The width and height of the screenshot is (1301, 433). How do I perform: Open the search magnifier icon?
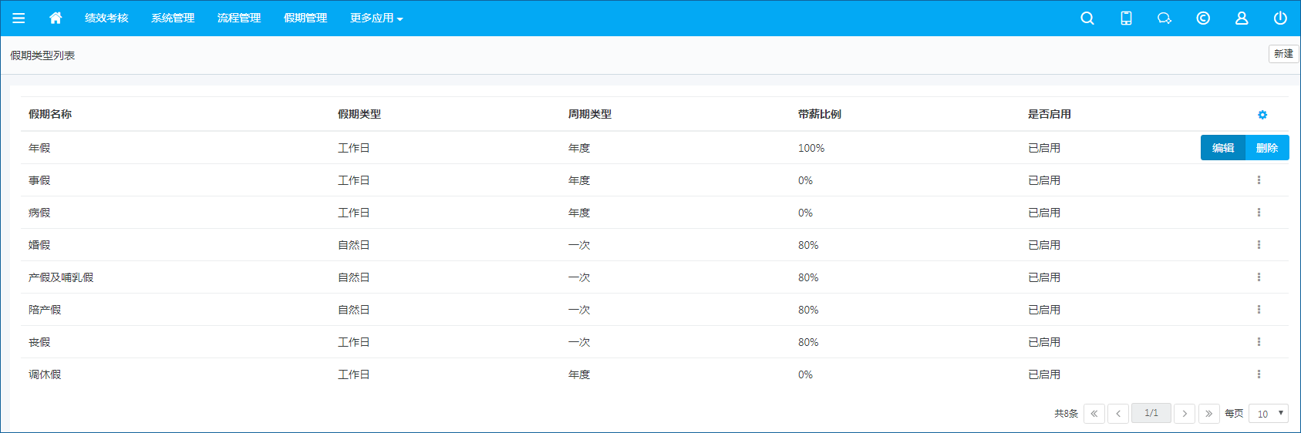pyautogui.click(x=1087, y=18)
